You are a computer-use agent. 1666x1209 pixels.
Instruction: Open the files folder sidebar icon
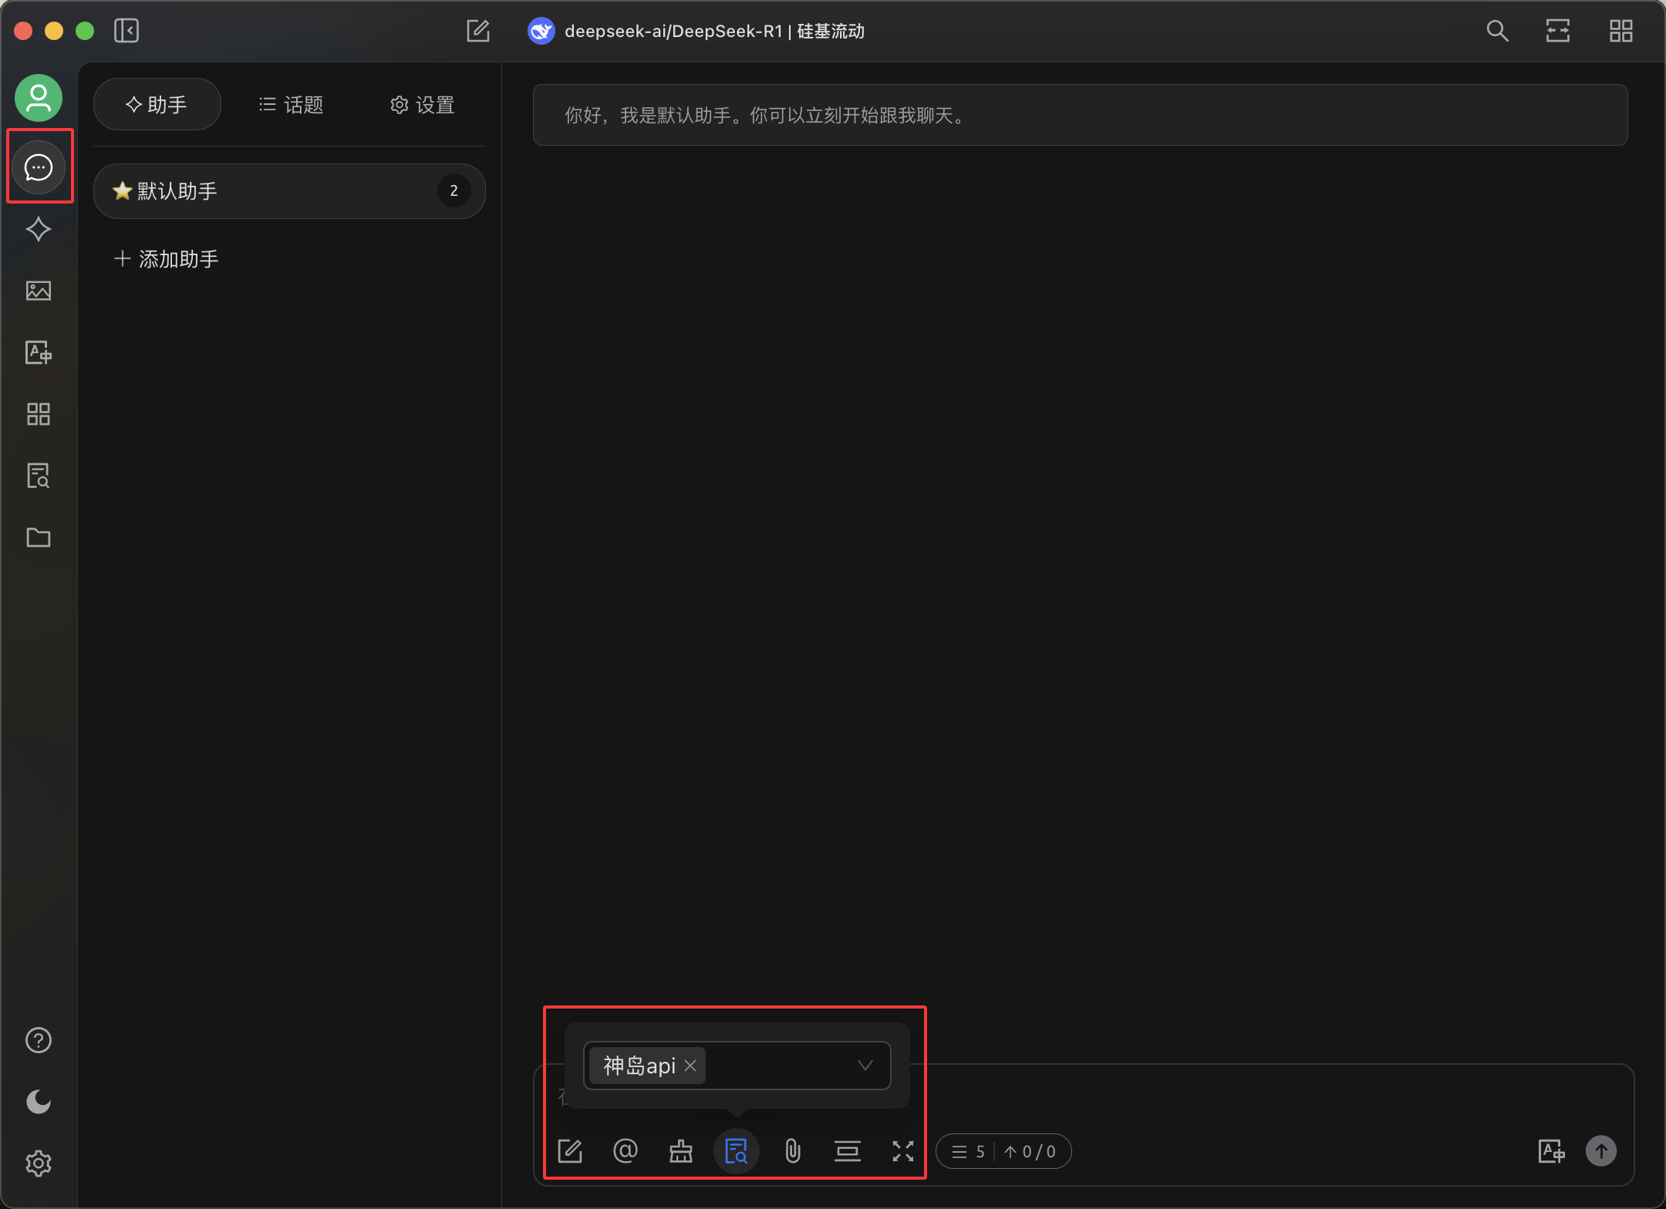(39, 537)
